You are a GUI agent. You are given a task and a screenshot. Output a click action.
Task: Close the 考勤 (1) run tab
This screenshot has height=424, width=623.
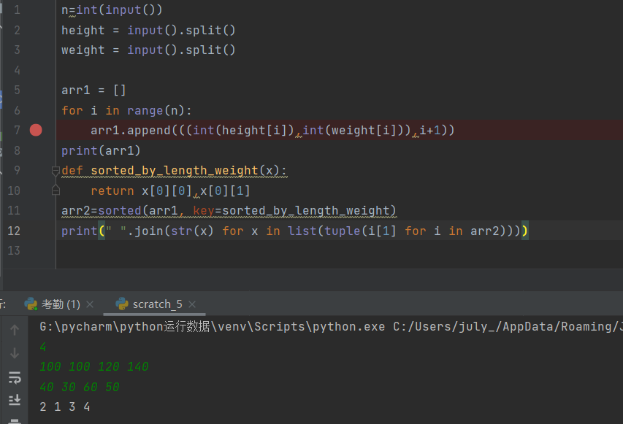coord(90,304)
